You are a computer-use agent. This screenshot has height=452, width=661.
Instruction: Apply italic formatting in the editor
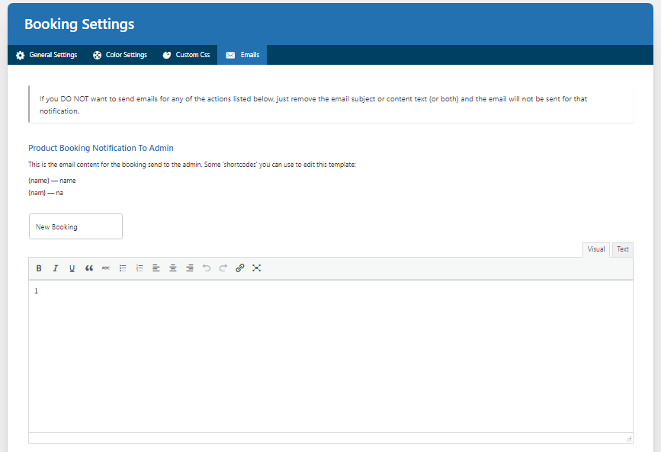coord(55,268)
